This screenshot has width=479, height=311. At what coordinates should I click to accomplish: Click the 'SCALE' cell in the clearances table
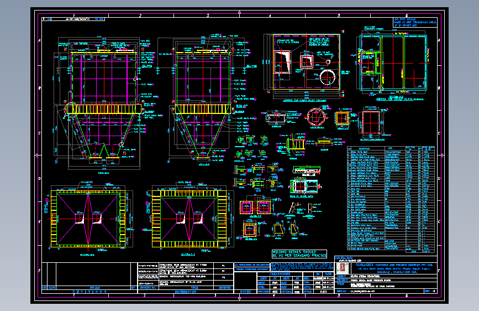307,292
